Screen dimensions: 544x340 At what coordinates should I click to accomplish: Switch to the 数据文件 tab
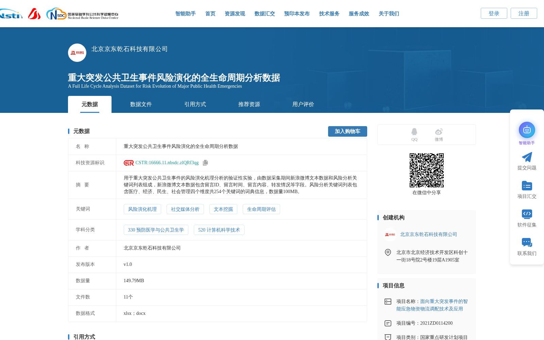(141, 104)
